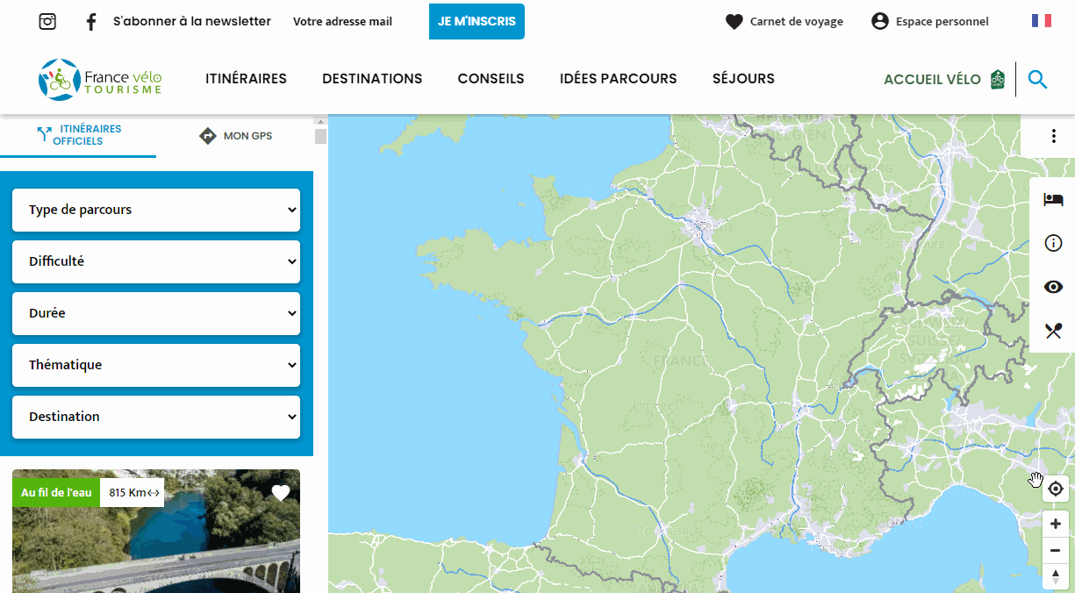Show restaurants on the map
Viewport: 1075px width, 593px height.
coord(1053,331)
